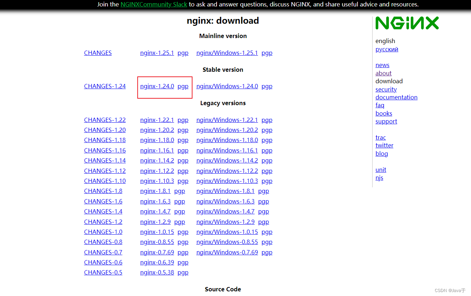The height and width of the screenshot is (296, 471).
Task: Download nginx-1.8.1 source
Action: (155, 191)
